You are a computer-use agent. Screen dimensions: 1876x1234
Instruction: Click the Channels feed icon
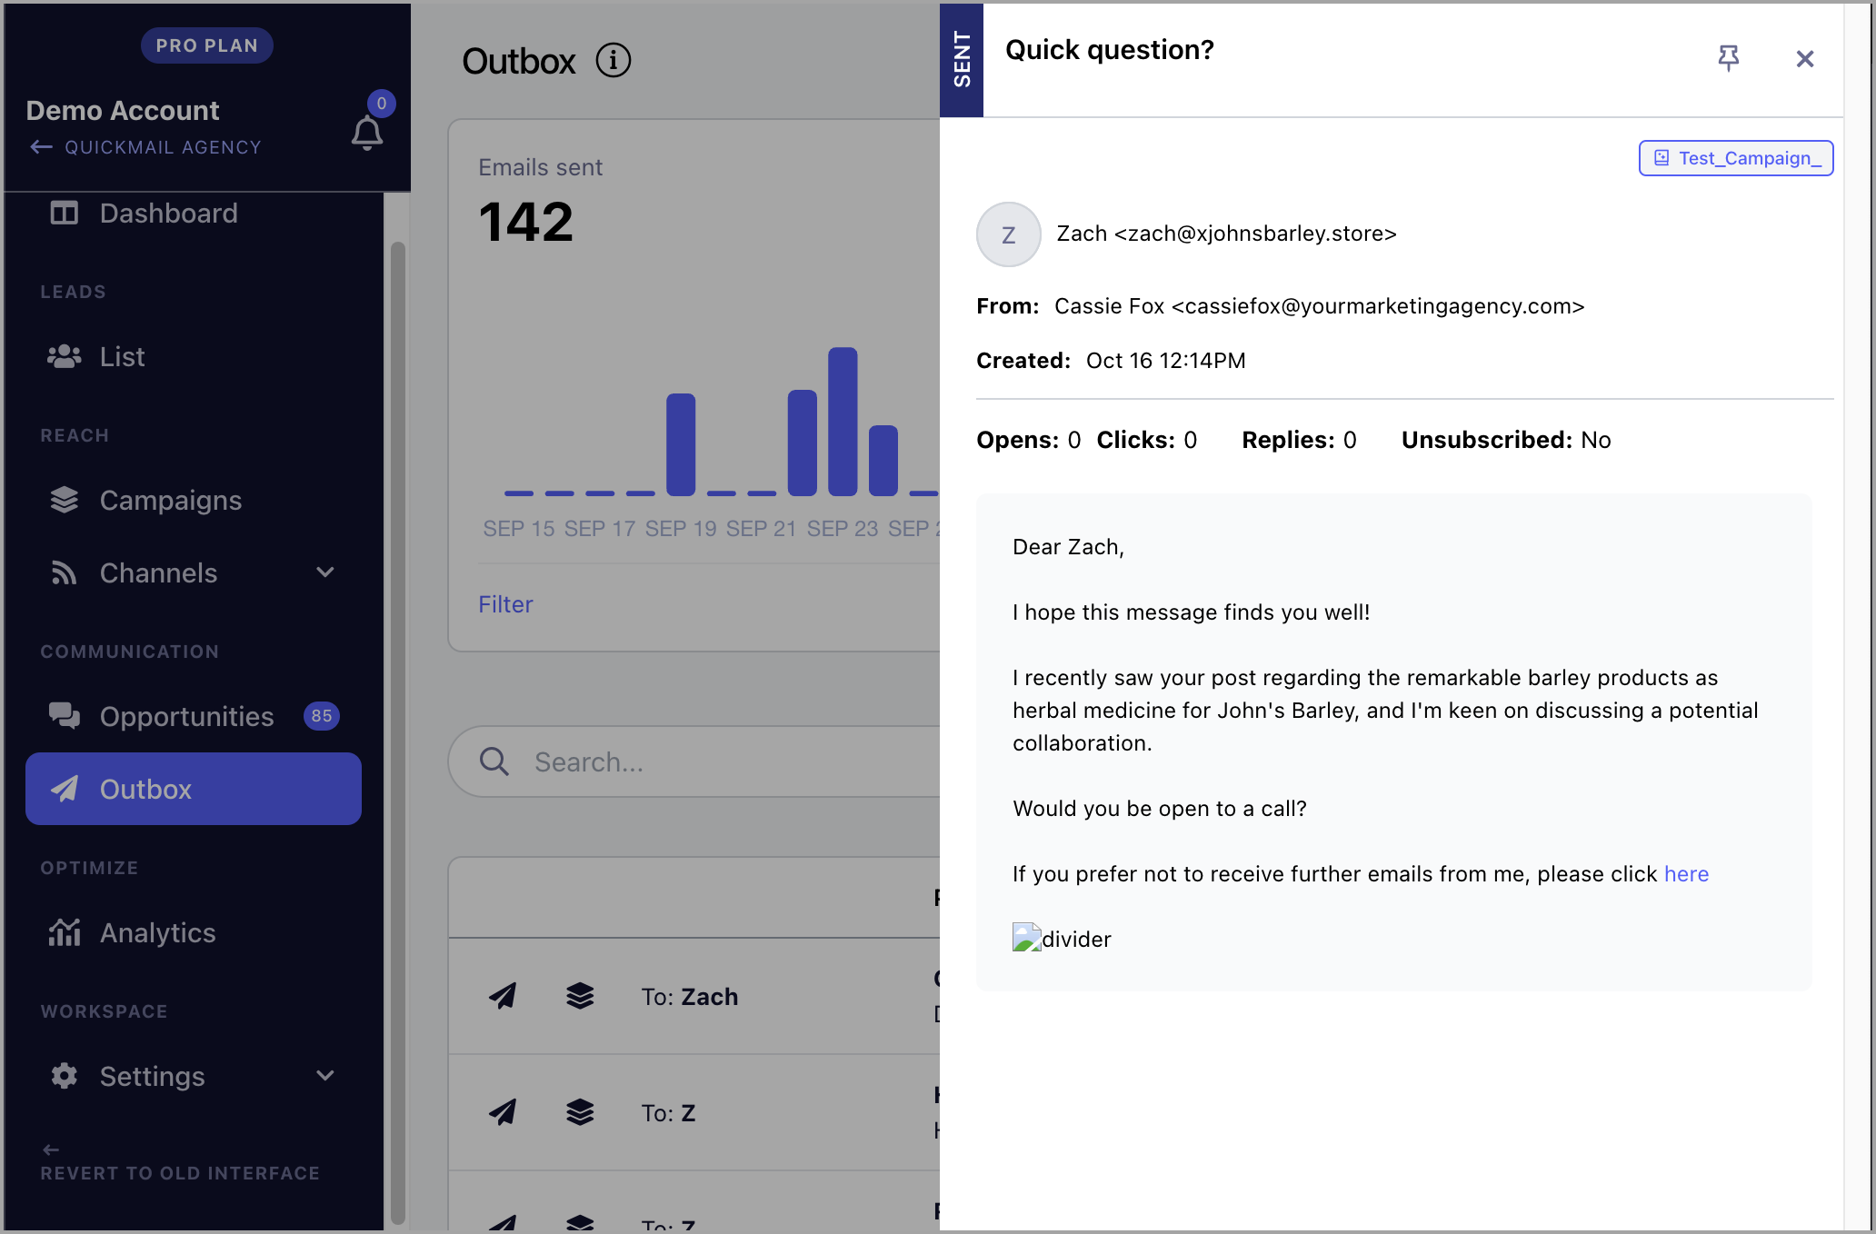(x=64, y=572)
